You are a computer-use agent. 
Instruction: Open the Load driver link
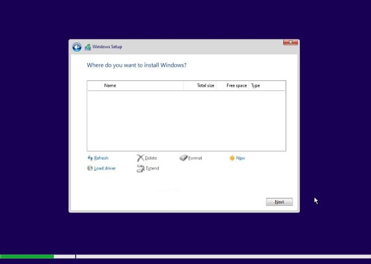[x=105, y=168]
